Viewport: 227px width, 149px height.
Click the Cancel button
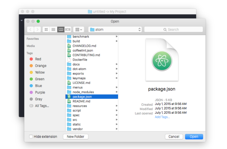[x=174, y=137]
